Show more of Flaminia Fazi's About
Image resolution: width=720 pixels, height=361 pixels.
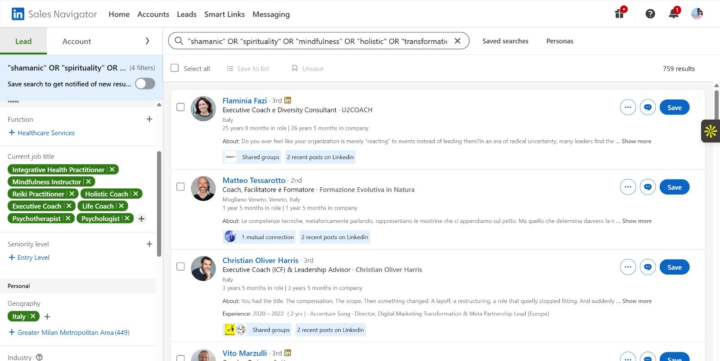pos(636,141)
